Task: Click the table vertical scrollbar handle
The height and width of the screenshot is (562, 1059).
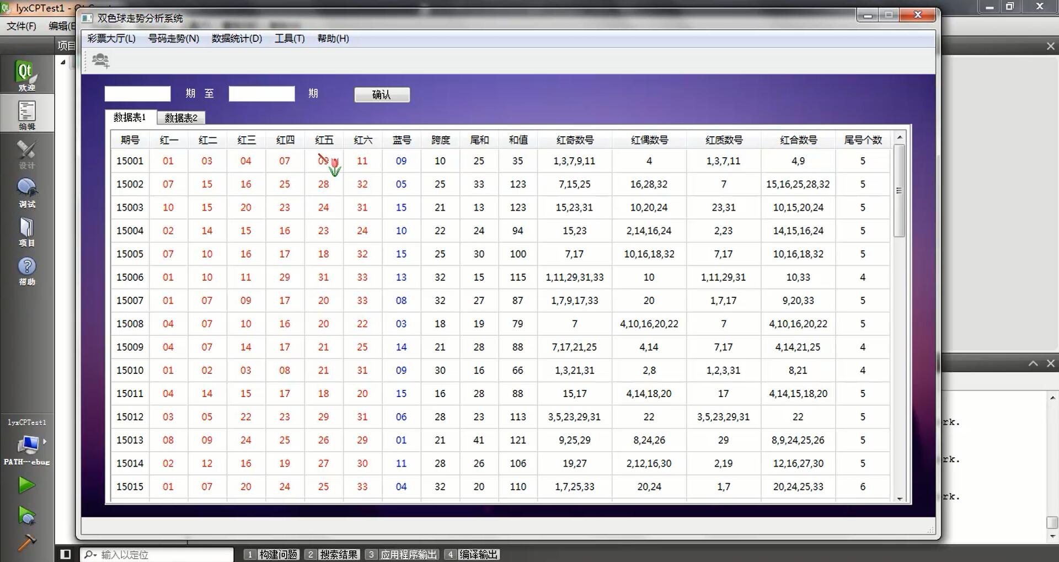Action: (x=900, y=191)
